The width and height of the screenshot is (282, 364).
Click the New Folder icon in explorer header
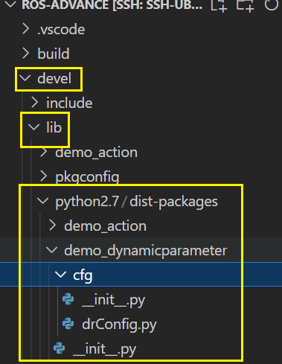[245, 5]
